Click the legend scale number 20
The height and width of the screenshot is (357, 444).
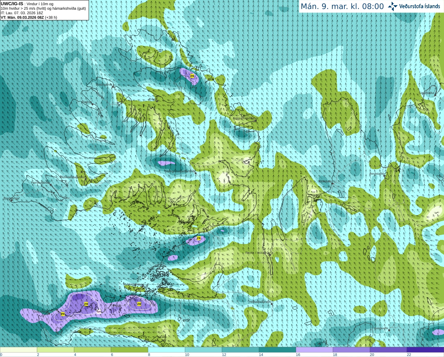372,355
